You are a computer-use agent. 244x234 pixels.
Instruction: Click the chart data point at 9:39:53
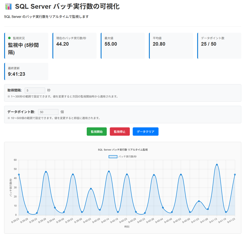[x=73, y=174]
